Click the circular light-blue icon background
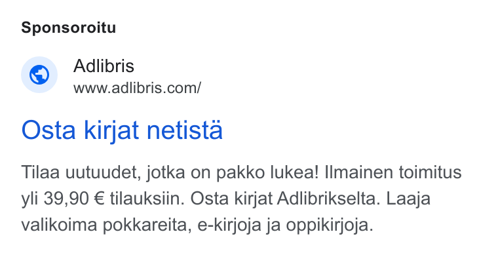The image size is (498, 253). coord(39,75)
